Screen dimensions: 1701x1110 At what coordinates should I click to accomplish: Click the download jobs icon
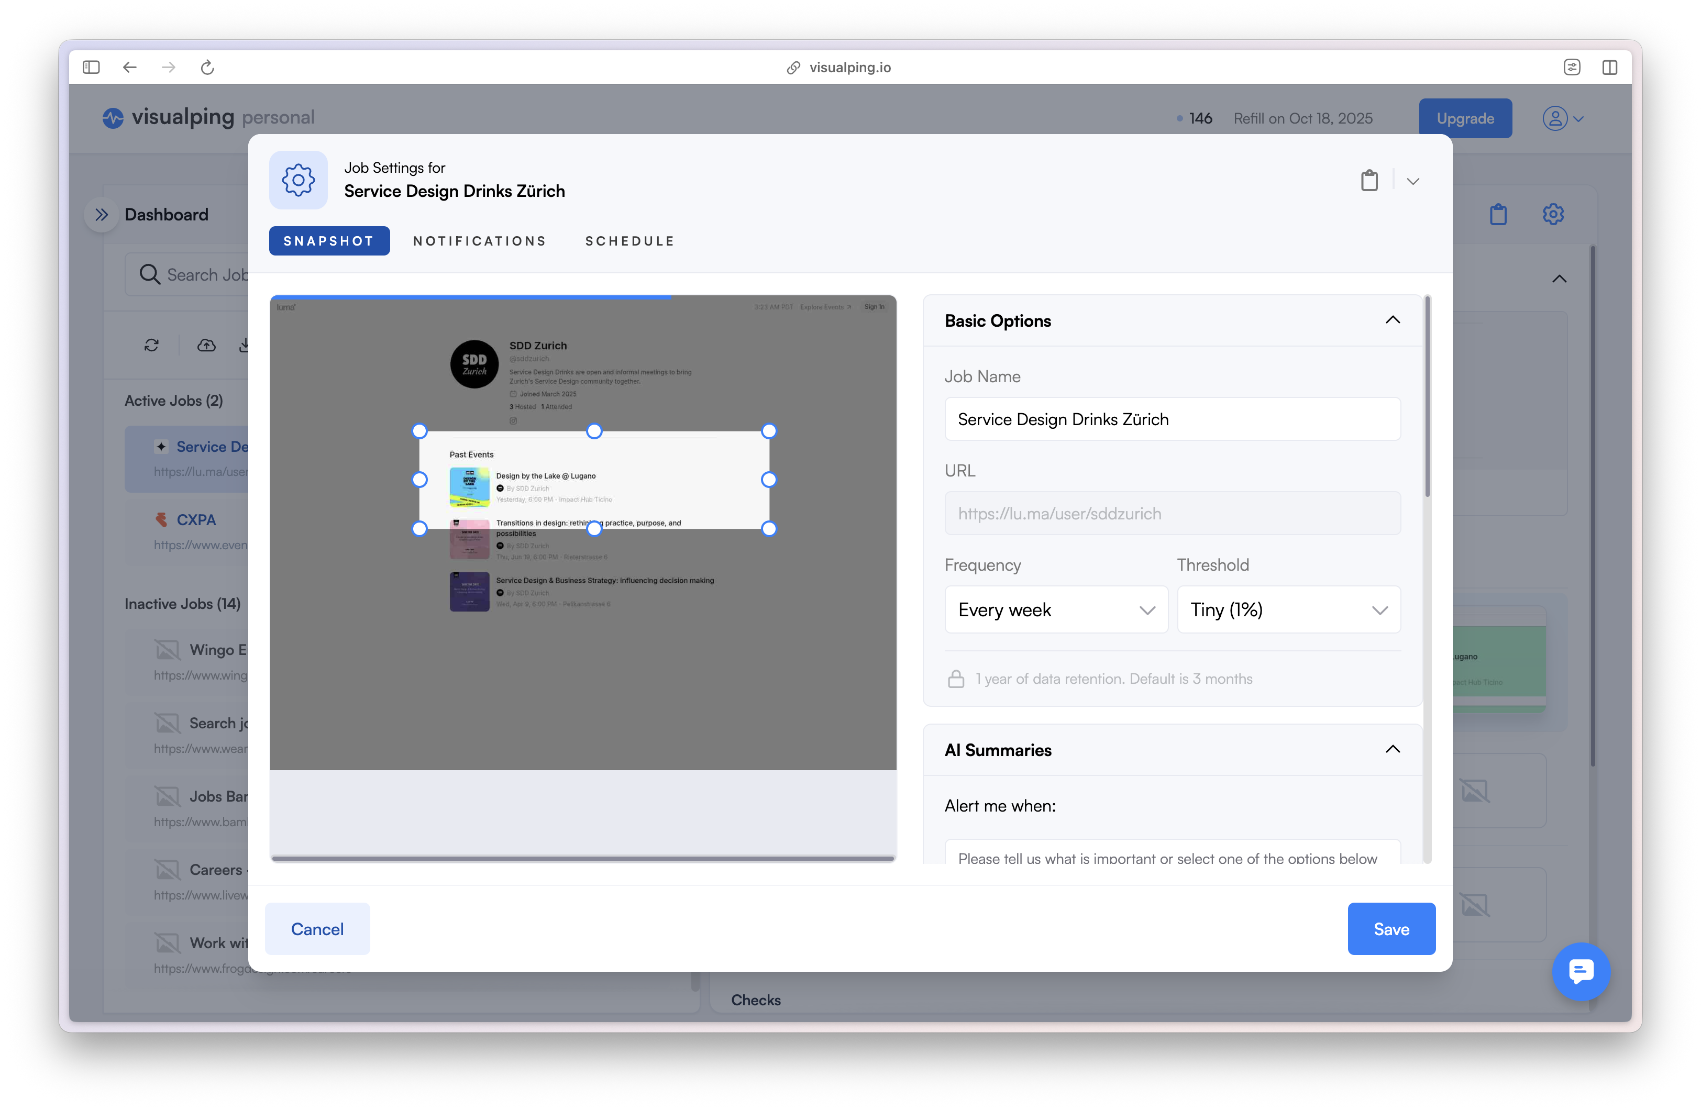[x=246, y=345]
